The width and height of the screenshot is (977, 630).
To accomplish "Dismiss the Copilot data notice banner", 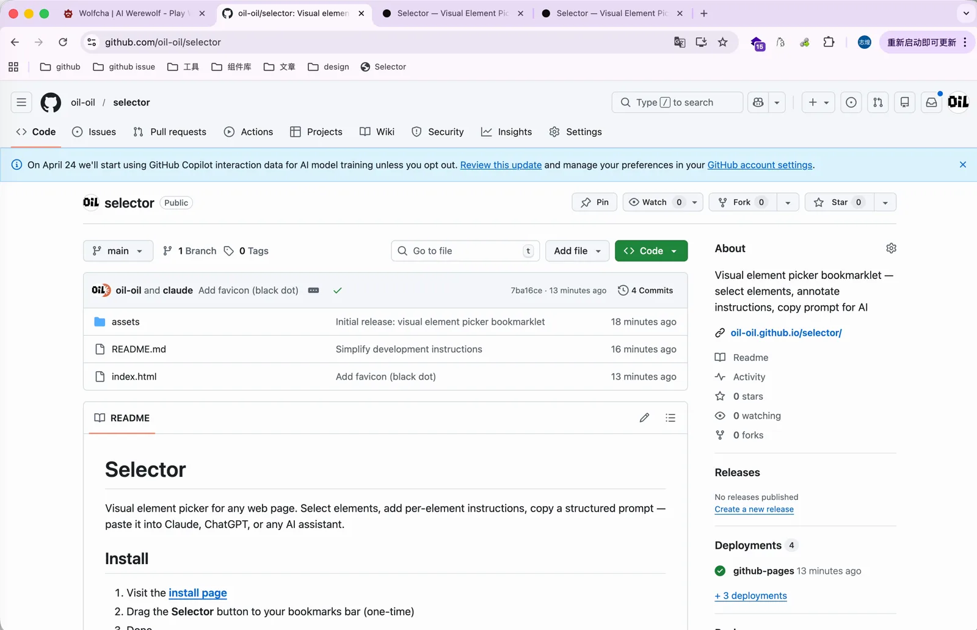I will tap(963, 165).
